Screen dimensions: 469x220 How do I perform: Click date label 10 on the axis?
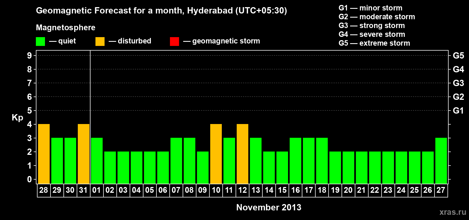[x=216, y=190]
